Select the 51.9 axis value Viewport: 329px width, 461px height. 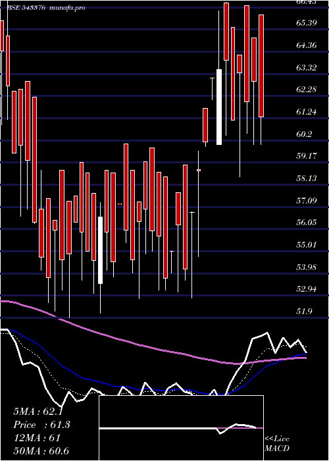click(304, 312)
